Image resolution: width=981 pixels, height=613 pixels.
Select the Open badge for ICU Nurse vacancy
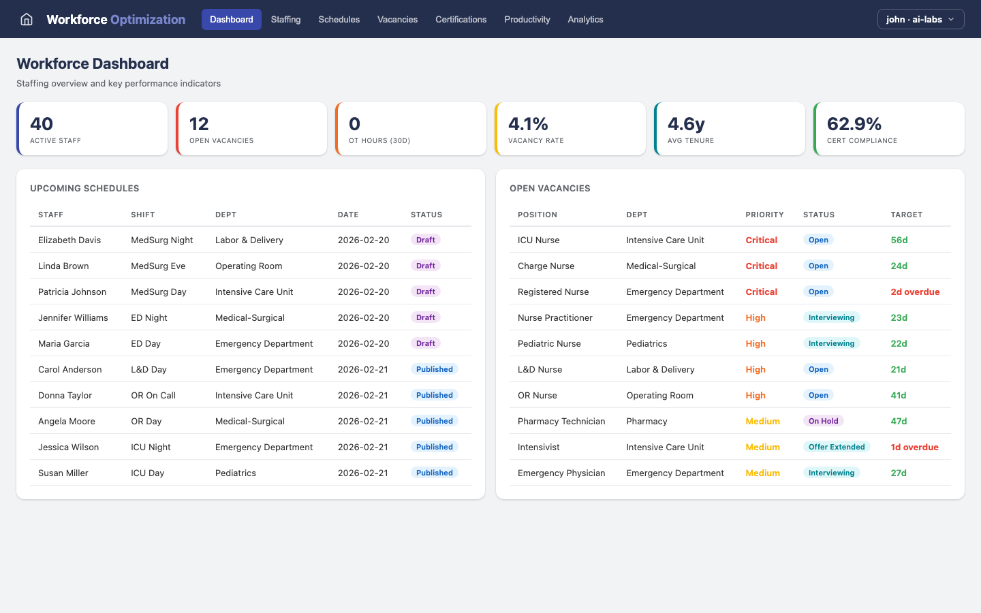pyautogui.click(x=818, y=240)
